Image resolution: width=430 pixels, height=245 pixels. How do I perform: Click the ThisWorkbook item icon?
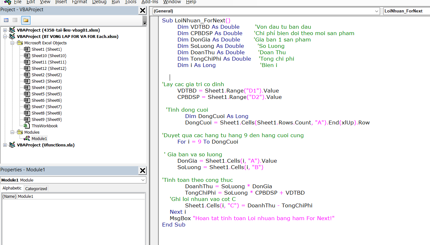click(x=27, y=126)
